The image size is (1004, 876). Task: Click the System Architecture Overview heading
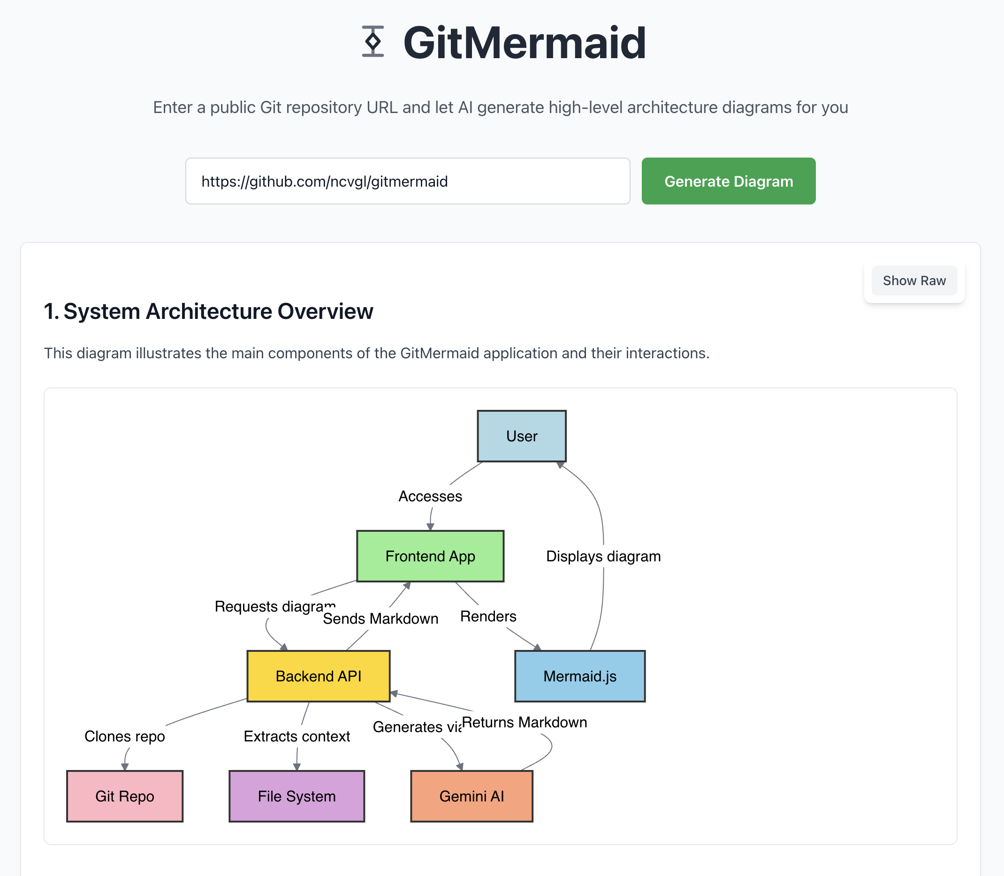208,311
